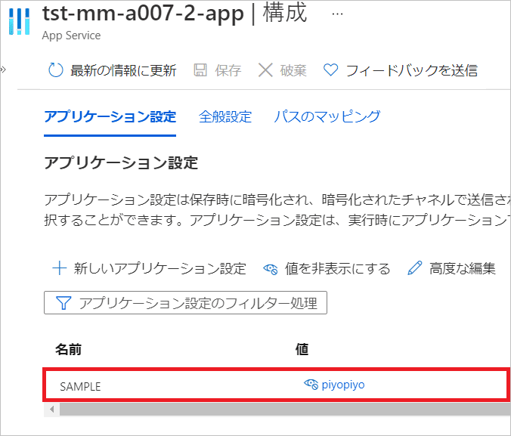
Task: Open フィードバックを送信
Action: 412,70
